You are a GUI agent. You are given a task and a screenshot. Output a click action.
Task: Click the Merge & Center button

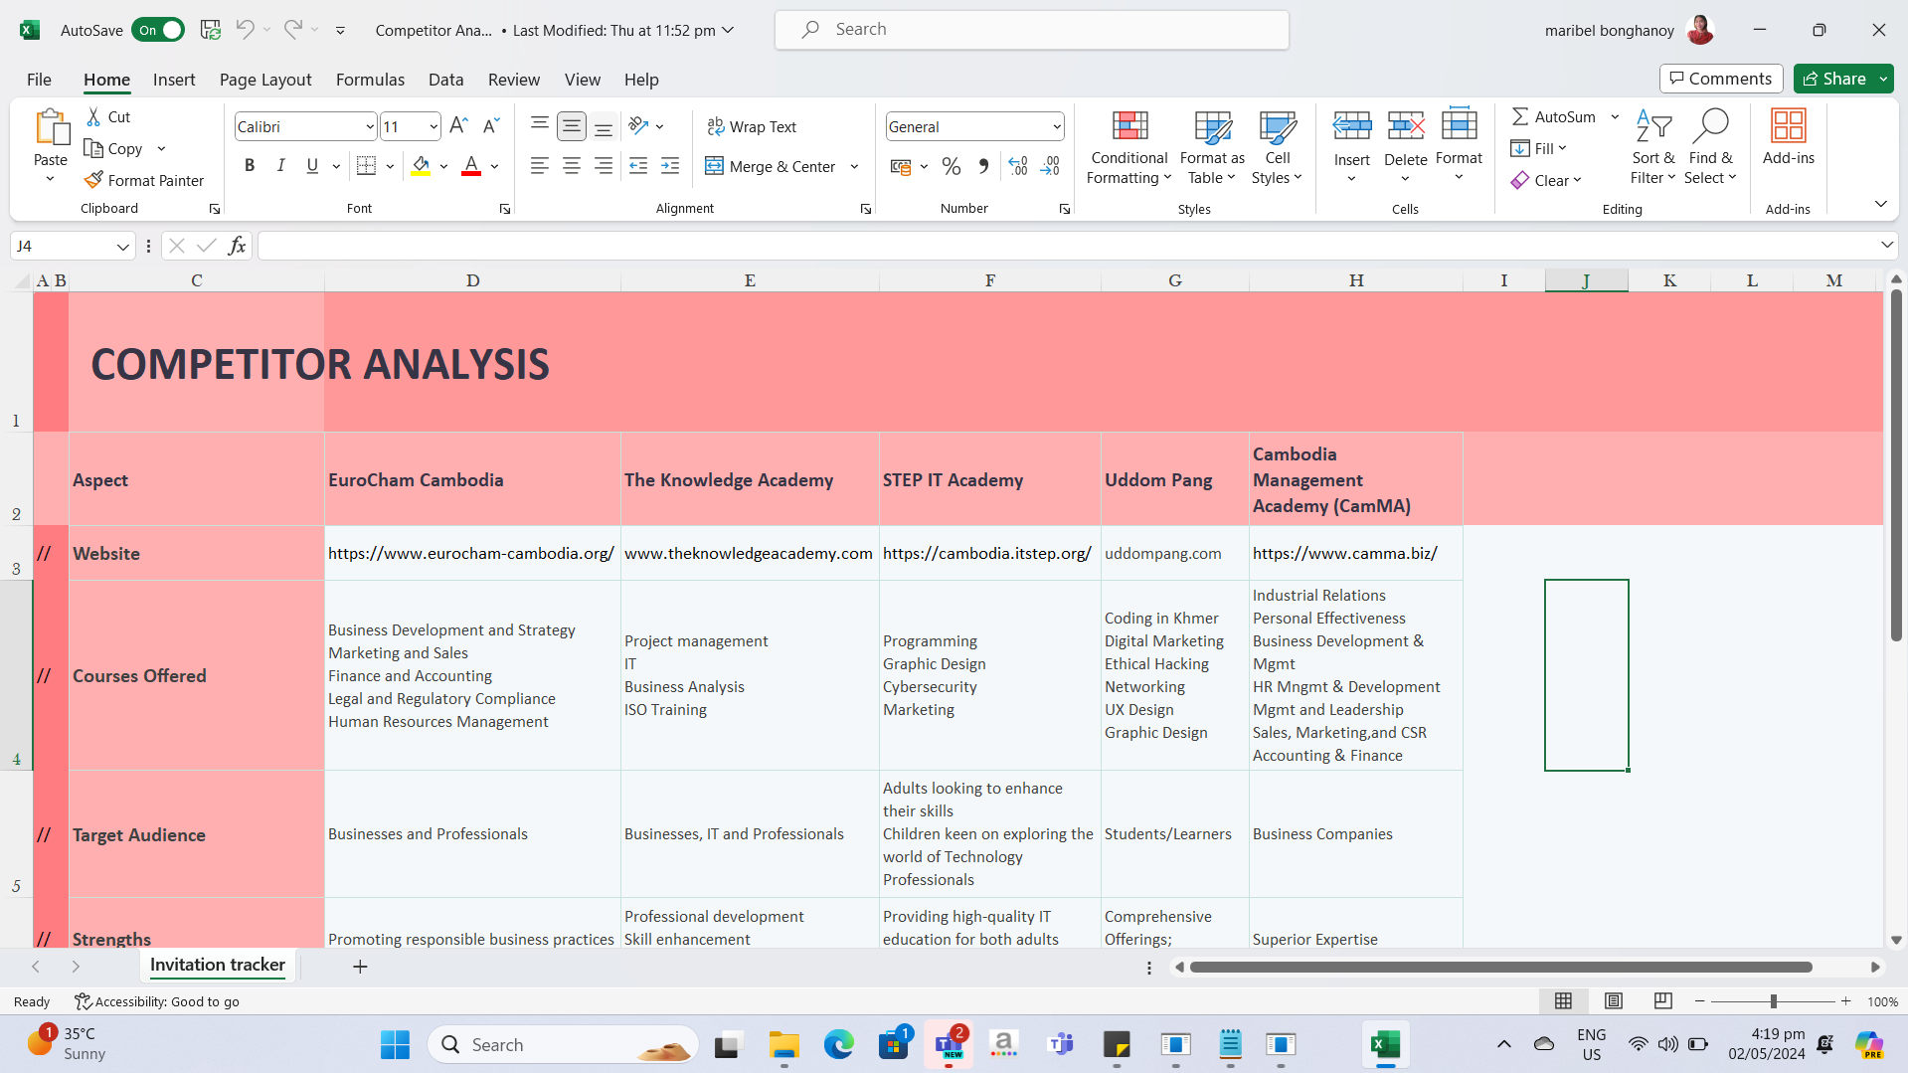click(771, 166)
